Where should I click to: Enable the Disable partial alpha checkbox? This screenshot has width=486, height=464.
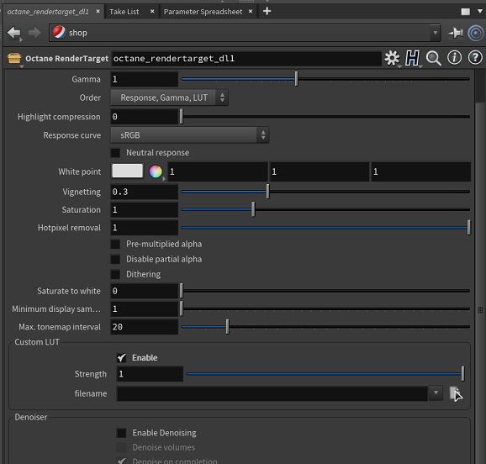tap(115, 259)
